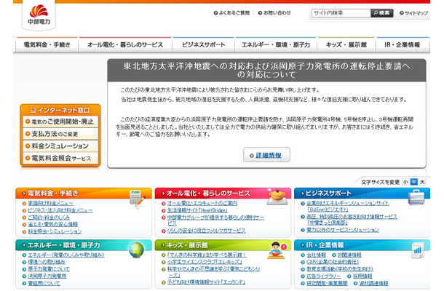Open エネルギー(発電のしくみや取り組み) link
Viewport: 444px width, 291px height.
[66, 255]
